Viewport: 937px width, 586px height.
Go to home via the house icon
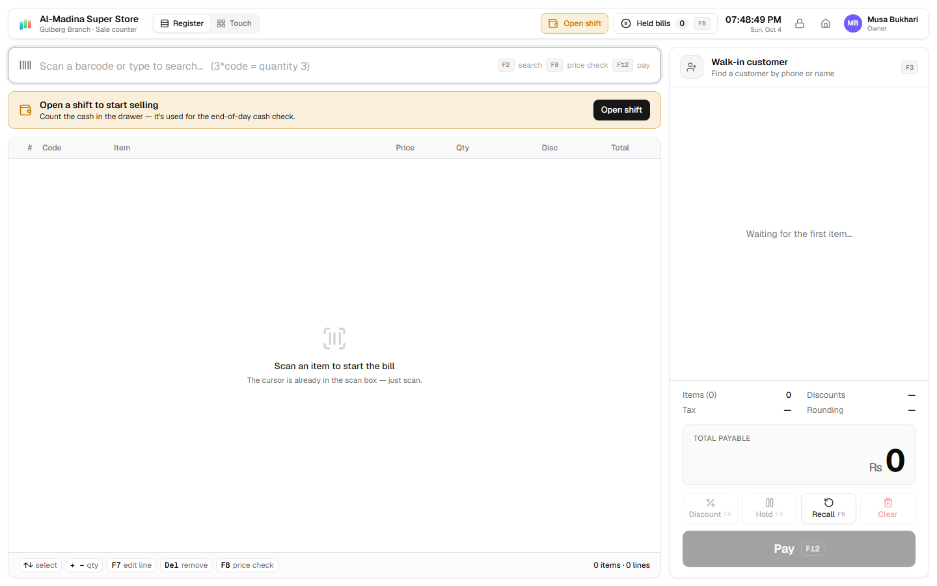pyautogui.click(x=826, y=23)
